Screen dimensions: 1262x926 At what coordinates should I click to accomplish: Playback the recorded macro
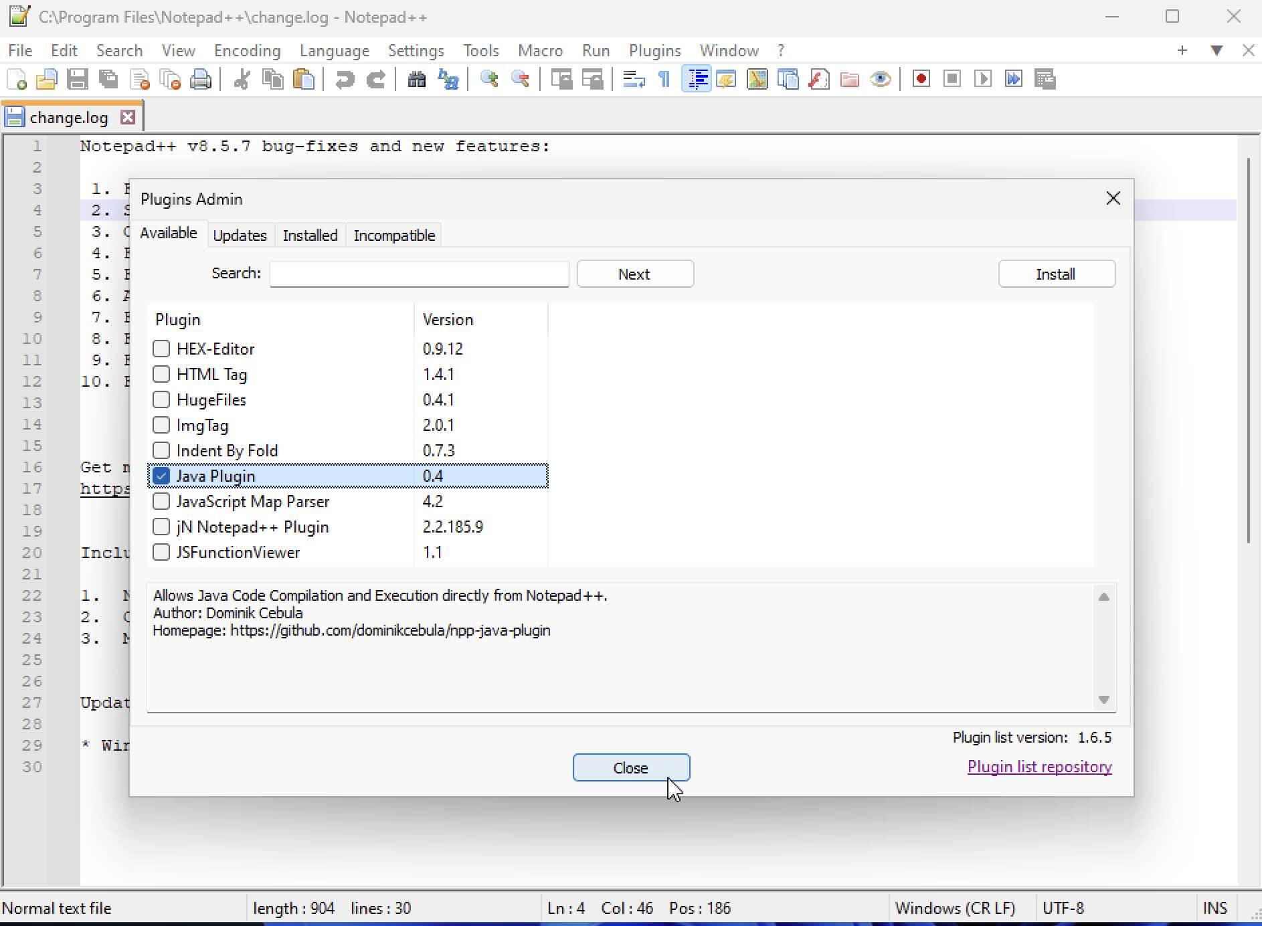coord(982,79)
